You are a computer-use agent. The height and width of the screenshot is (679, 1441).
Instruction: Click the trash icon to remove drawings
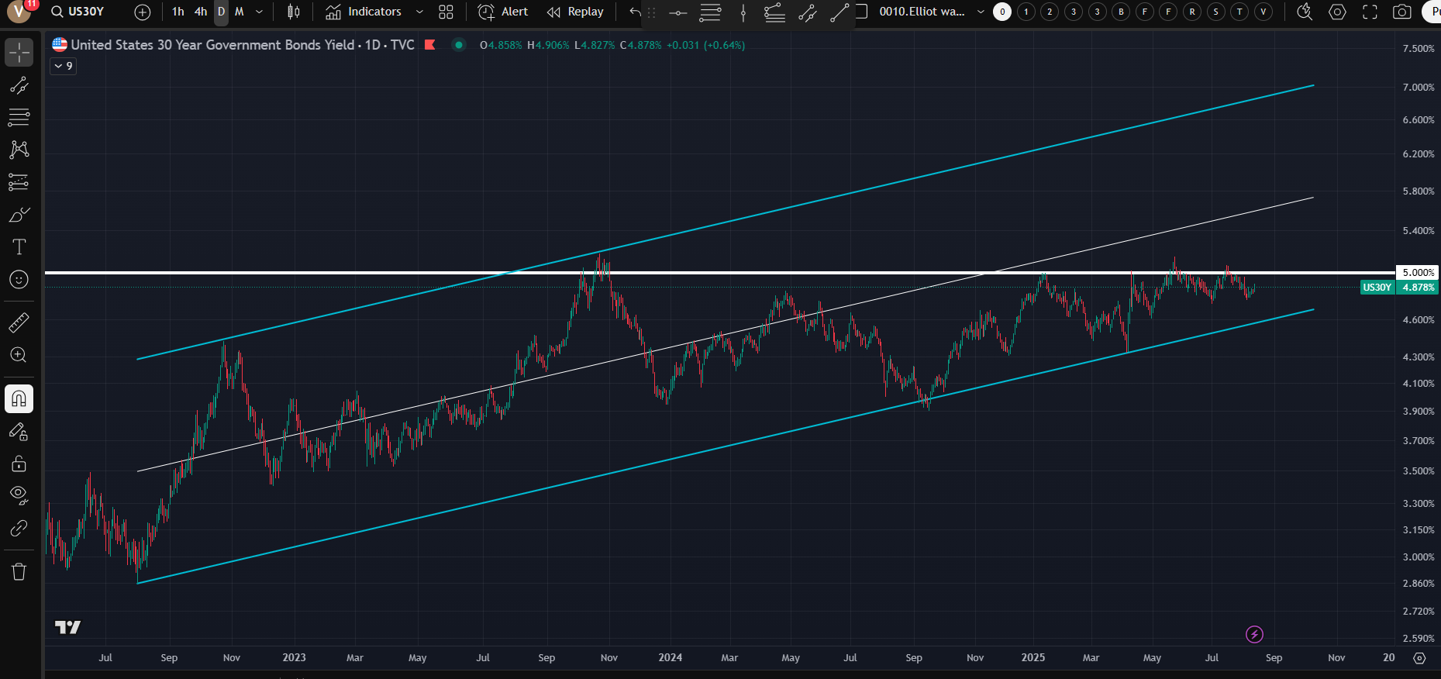(19, 572)
